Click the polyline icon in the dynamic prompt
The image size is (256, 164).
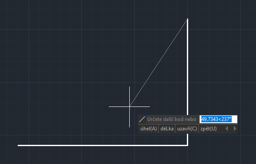pos(142,119)
